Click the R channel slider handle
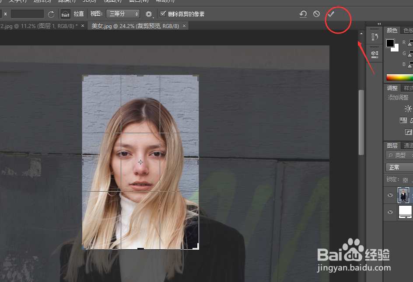The height and width of the screenshot is (282, 413). (410, 44)
